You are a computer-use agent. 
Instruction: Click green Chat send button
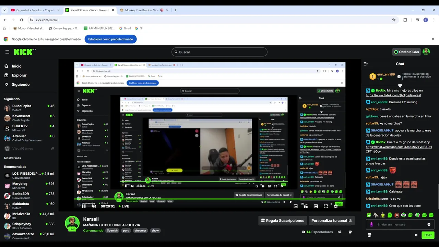click(x=428, y=235)
